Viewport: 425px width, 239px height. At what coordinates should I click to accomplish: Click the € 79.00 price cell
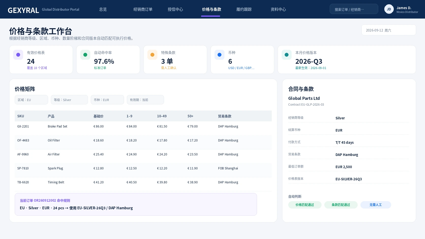coord(193,126)
